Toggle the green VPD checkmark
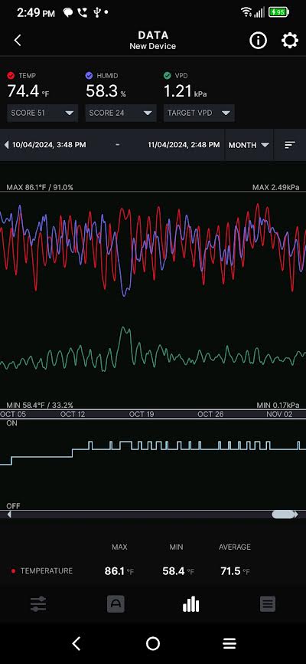 [x=168, y=75]
